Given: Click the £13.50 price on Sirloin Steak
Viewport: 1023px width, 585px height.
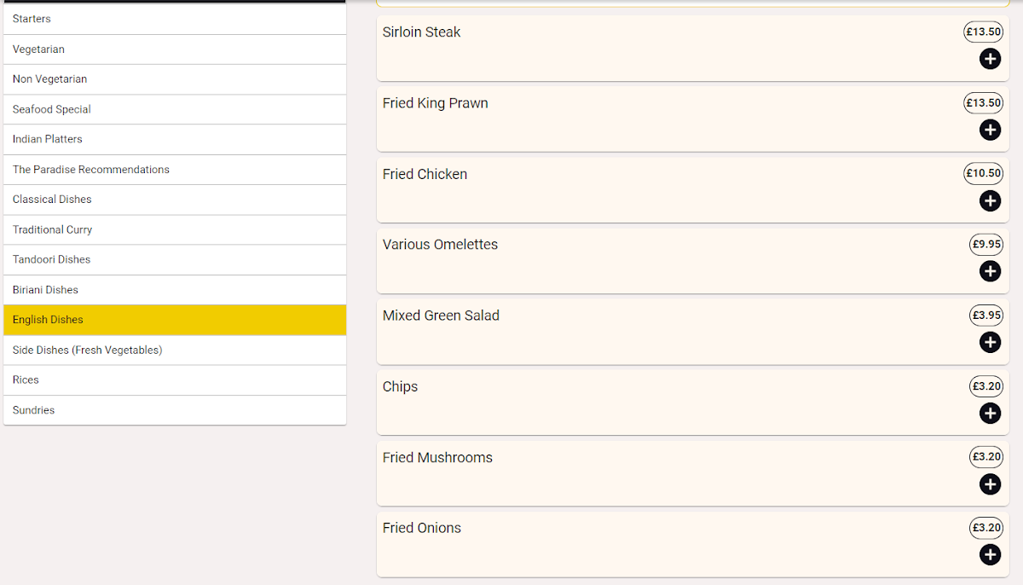Looking at the screenshot, I should point(983,32).
